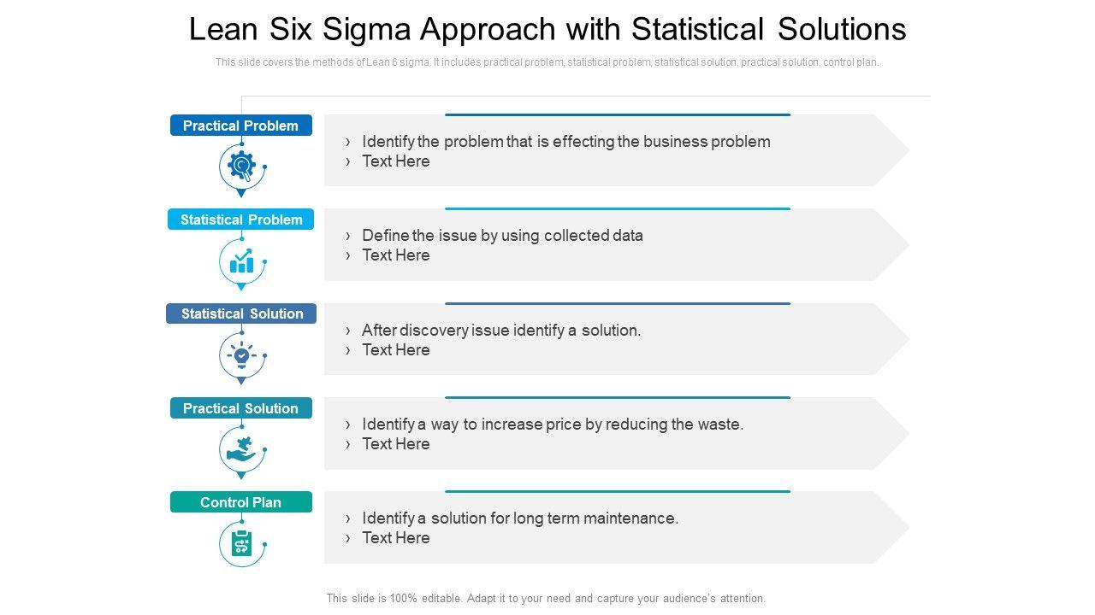Select the Control Plan label
The height and width of the screenshot is (615, 1095).
[x=240, y=502]
